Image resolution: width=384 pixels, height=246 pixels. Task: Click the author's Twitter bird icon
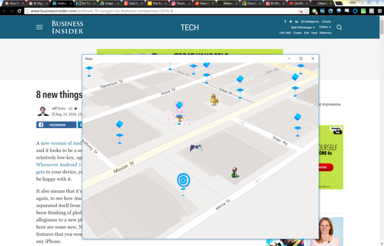(x=76, y=109)
